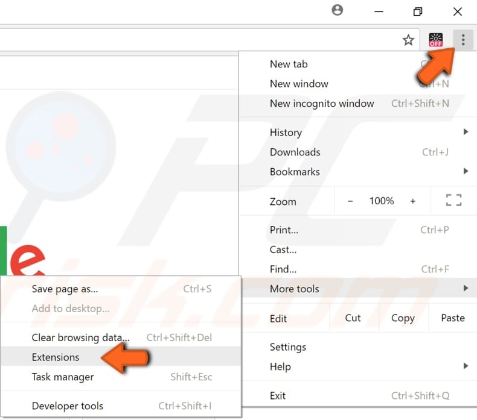Select New tab menu item
This screenshot has height=420, width=477.
[x=357, y=64]
